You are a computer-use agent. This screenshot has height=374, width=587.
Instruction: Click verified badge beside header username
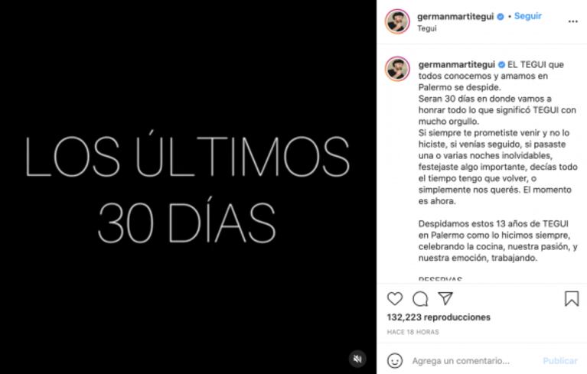click(501, 17)
